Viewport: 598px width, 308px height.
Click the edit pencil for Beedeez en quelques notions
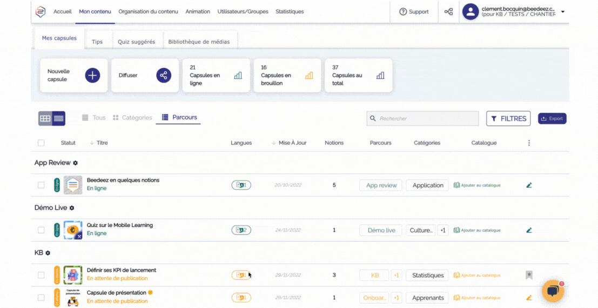(529, 185)
